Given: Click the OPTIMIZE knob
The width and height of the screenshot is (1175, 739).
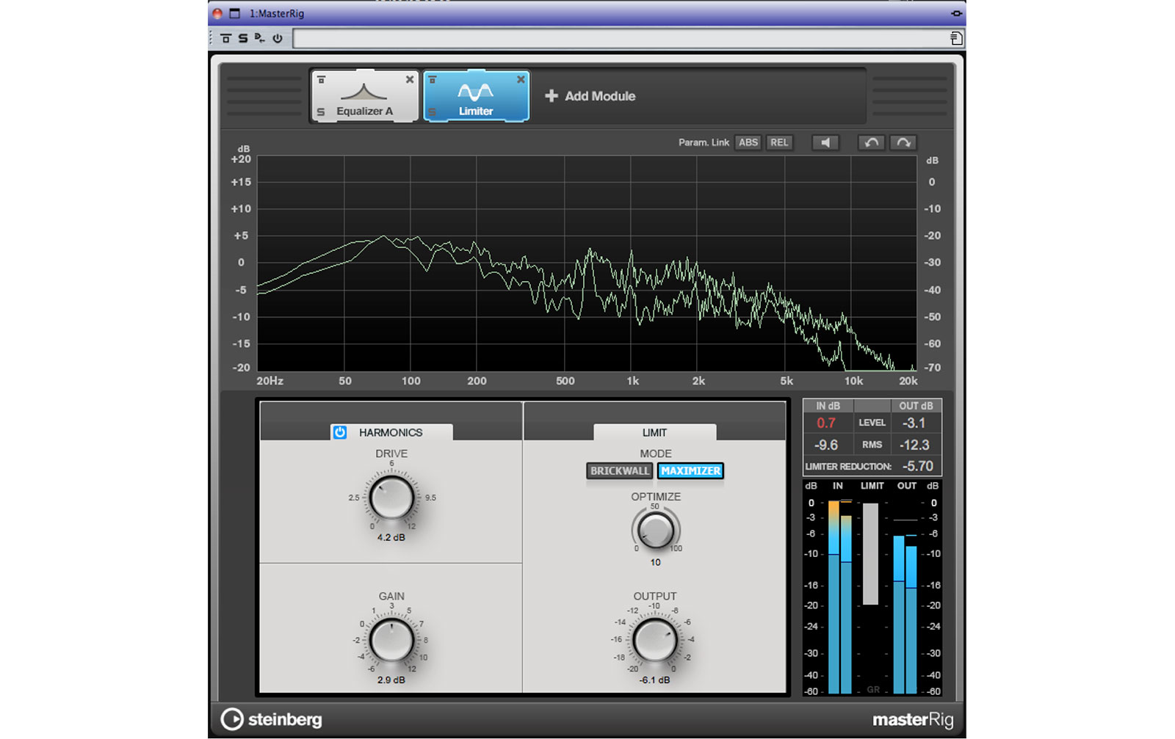Looking at the screenshot, I should [655, 529].
